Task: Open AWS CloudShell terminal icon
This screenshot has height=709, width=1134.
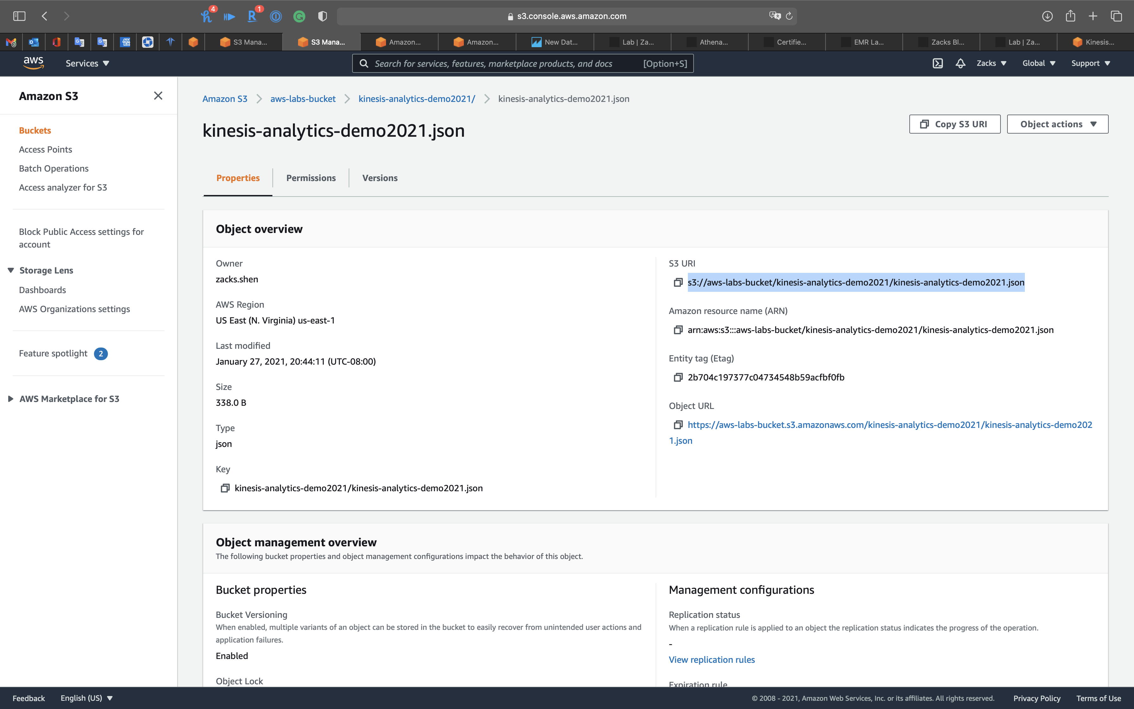Action: click(937, 63)
